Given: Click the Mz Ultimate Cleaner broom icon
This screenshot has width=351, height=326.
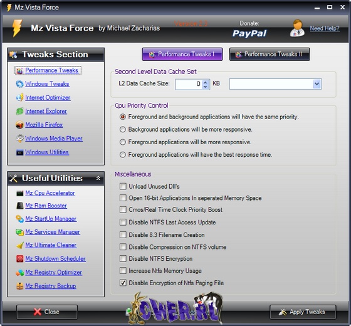Looking at the screenshot, I should (19, 245).
